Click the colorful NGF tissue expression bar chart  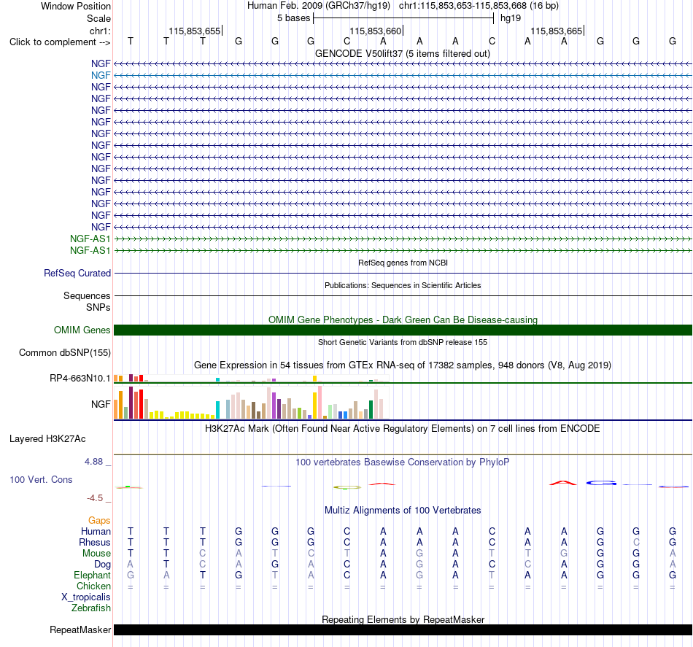[x=251, y=403]
